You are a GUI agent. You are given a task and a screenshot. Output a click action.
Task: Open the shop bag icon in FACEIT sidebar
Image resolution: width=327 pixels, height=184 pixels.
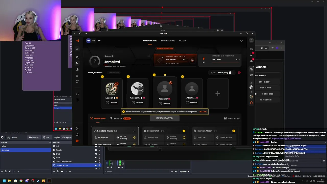[77, 135]
